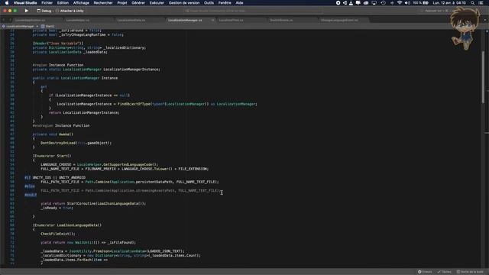Open the Start() member breadcrumb dropdown

pyautogui.click(x=47, y=26)
